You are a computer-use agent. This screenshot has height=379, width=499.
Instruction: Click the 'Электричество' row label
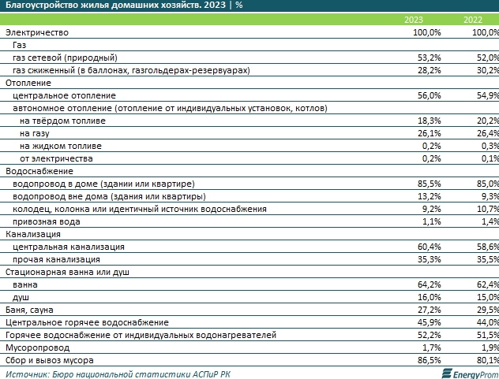38,32
